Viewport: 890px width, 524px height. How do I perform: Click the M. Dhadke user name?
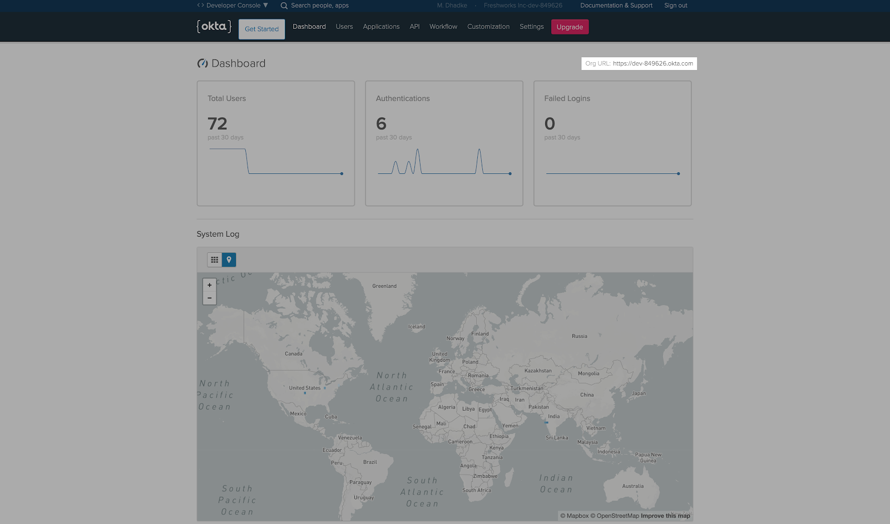(452, 6)
